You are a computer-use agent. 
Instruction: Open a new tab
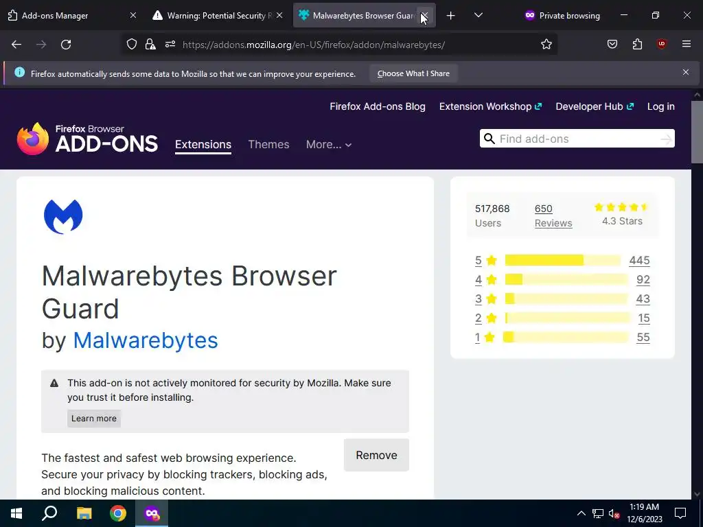tap(450, 16)
